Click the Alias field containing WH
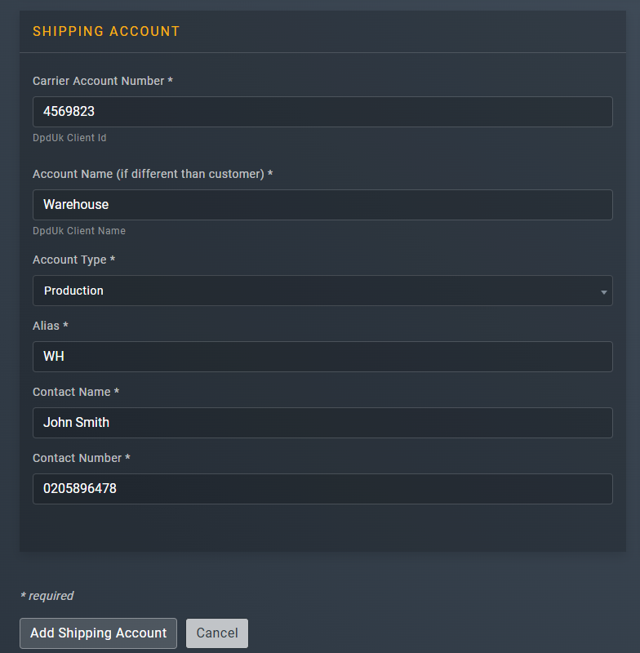Viewport: 640px width, 653px height. click(x=322, y=356)
